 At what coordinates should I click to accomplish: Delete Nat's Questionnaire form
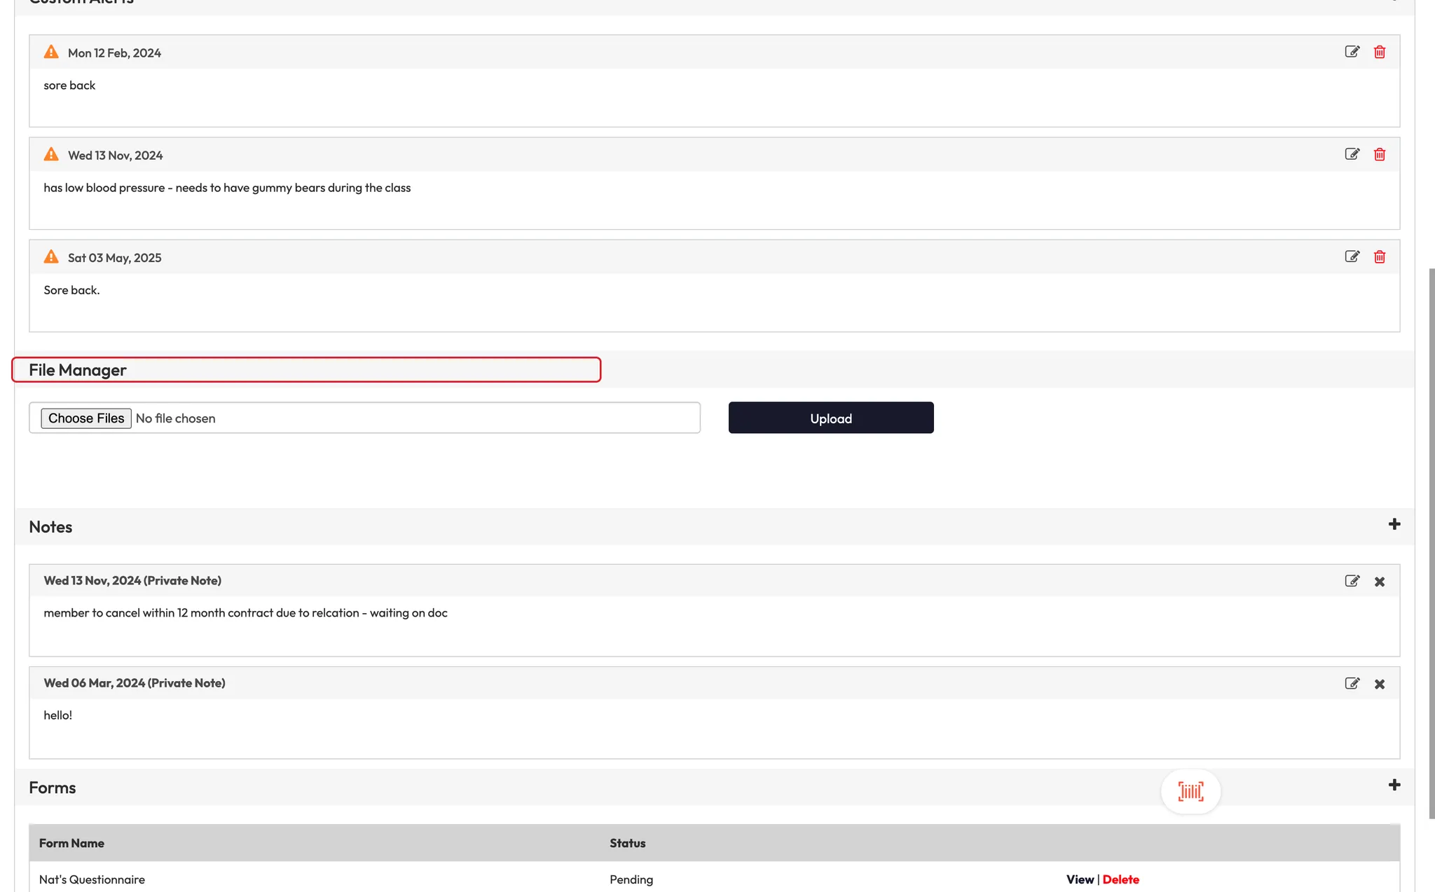tap(1120, 879)
